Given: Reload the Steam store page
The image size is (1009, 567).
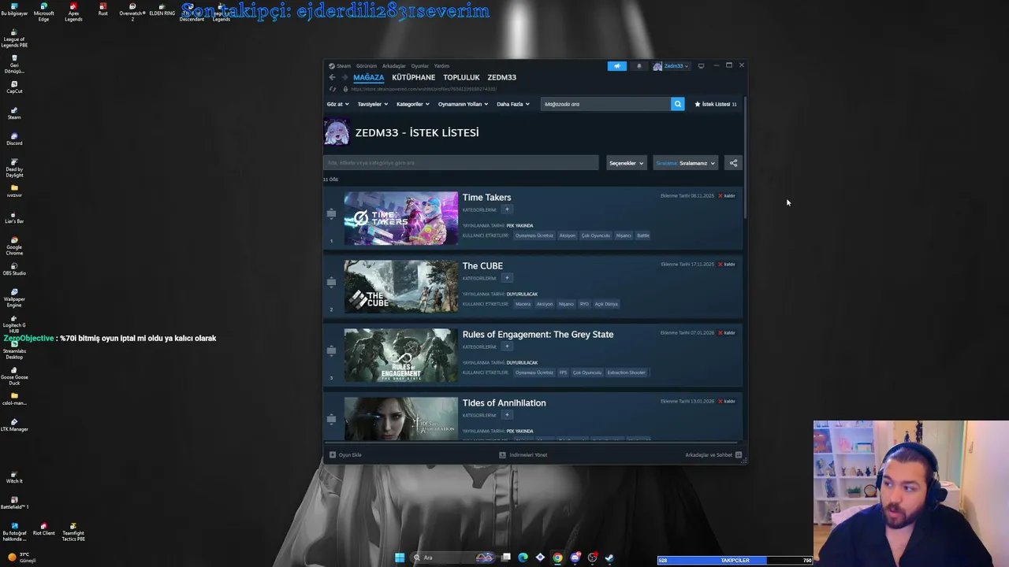Looking at the screenshot, I should (332, 89).
